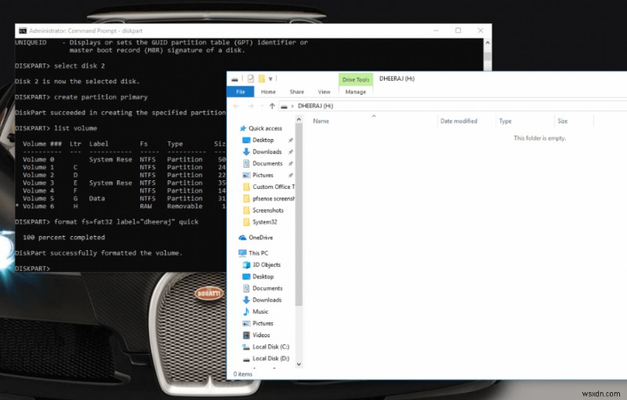
Task: Click the drive icon in Explorer title bar
Action: coord(234,79)
